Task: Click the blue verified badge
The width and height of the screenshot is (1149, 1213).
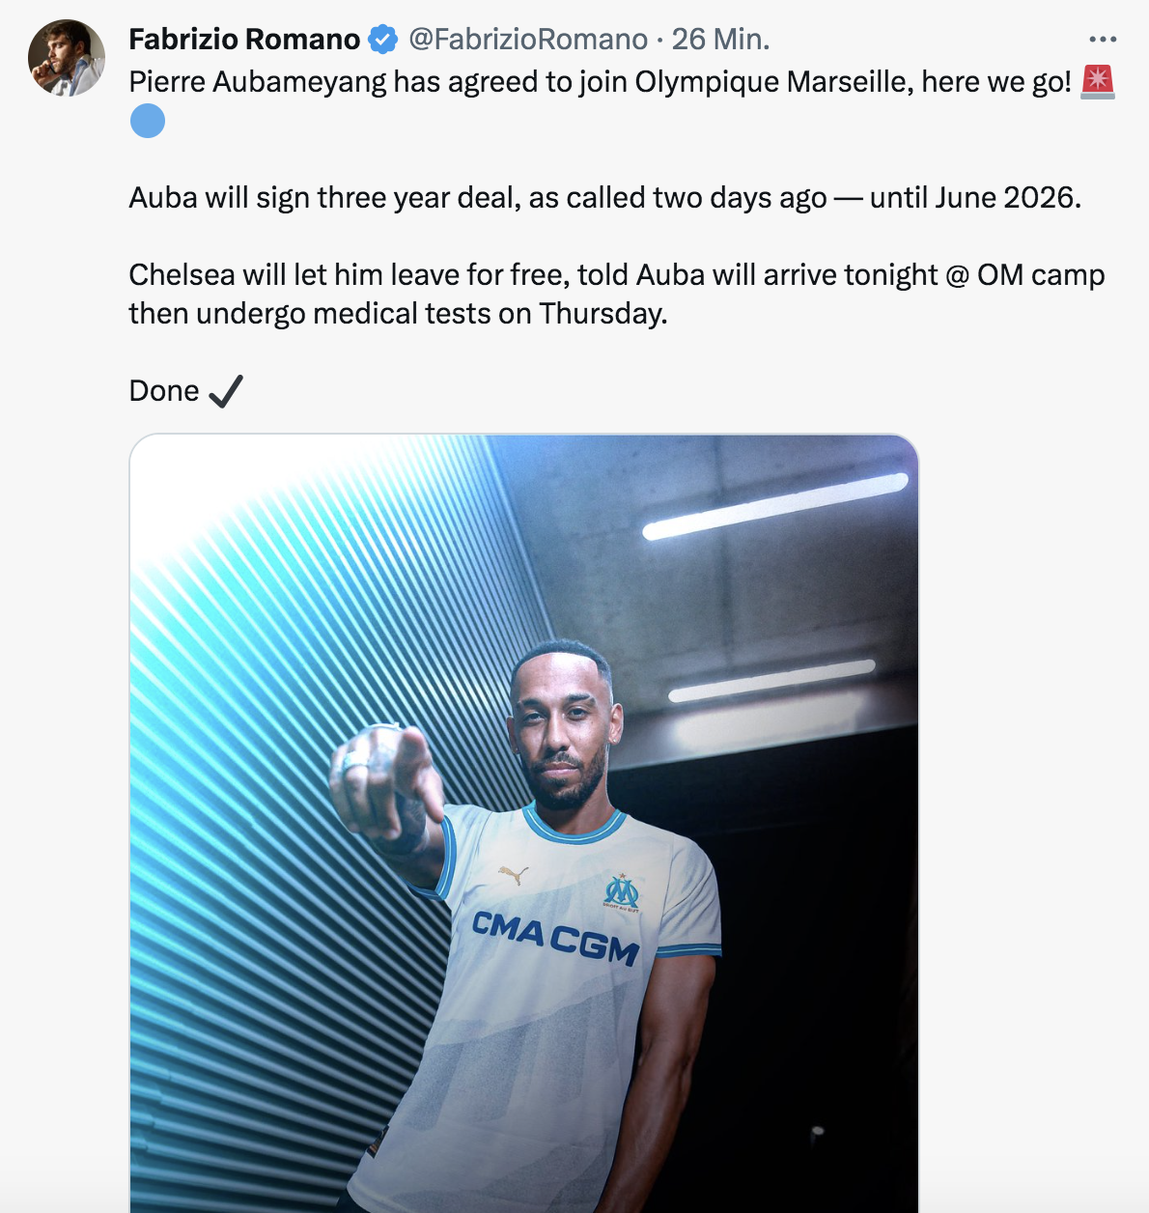Action: pos(383,40)
